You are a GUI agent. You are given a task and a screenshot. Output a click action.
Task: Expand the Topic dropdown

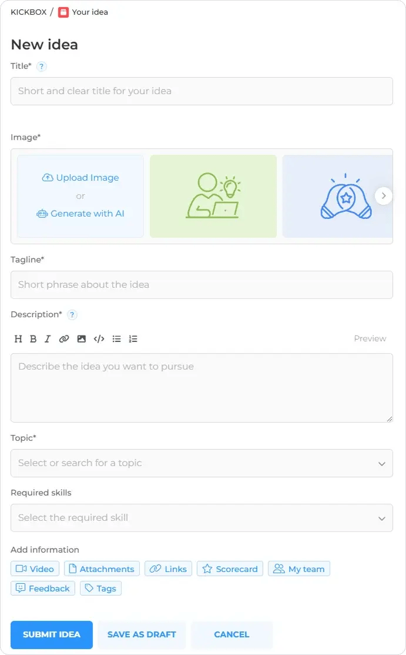tap(202, 463)
